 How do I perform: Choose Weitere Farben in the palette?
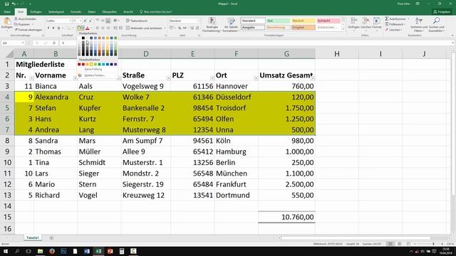click(95, 75)
